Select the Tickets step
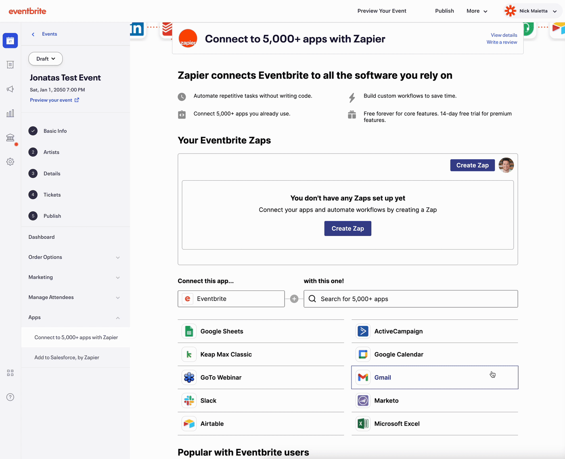This screenshot has height=459, width=565. click(x=52, y=195)
